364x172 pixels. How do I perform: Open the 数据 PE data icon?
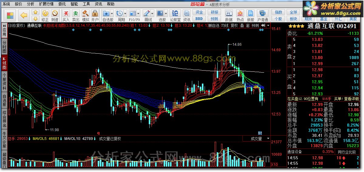pyautogui.click(x=229, y=15)
